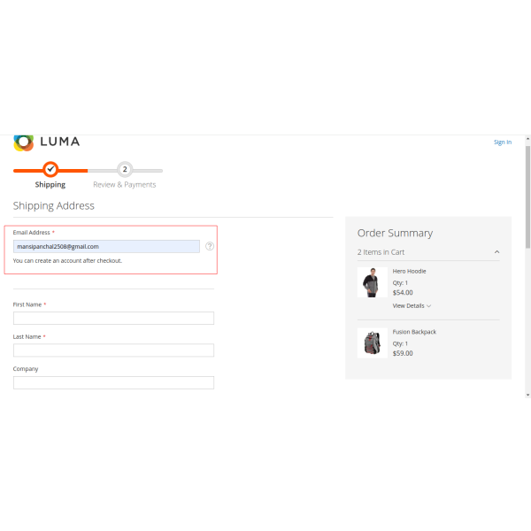The image size is (531, 531).
Task: Click the Fusion Backpack product name
Action: coord(414,332)
